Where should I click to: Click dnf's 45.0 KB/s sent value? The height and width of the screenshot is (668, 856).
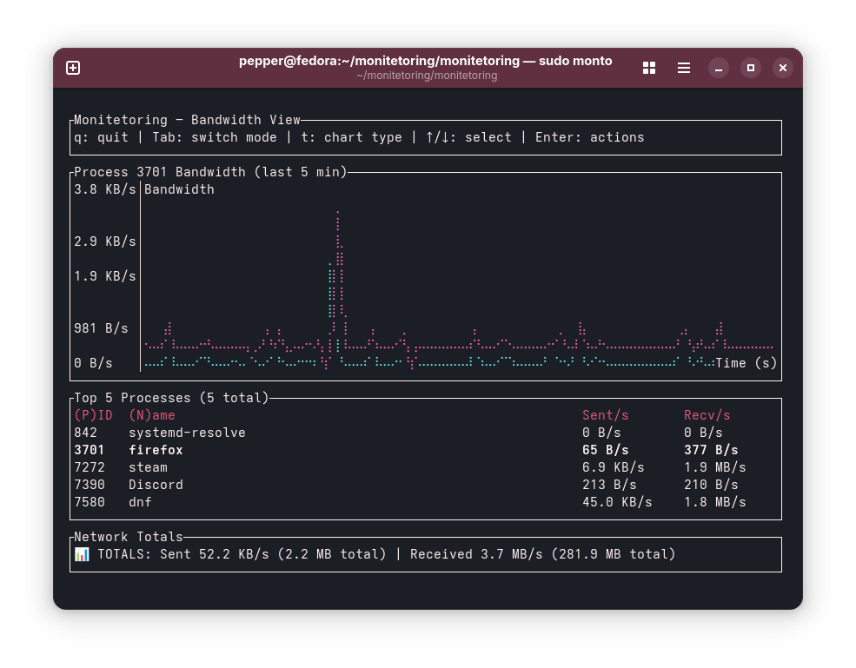click(617, 502)
